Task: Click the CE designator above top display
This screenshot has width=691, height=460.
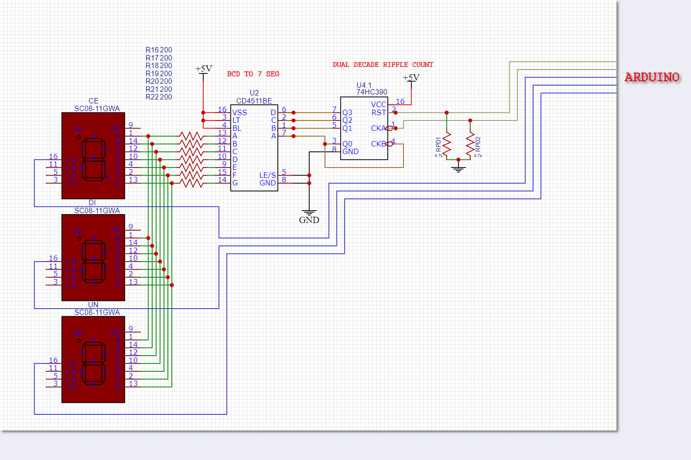Action: pyautogui.click(x=93, y=101)
